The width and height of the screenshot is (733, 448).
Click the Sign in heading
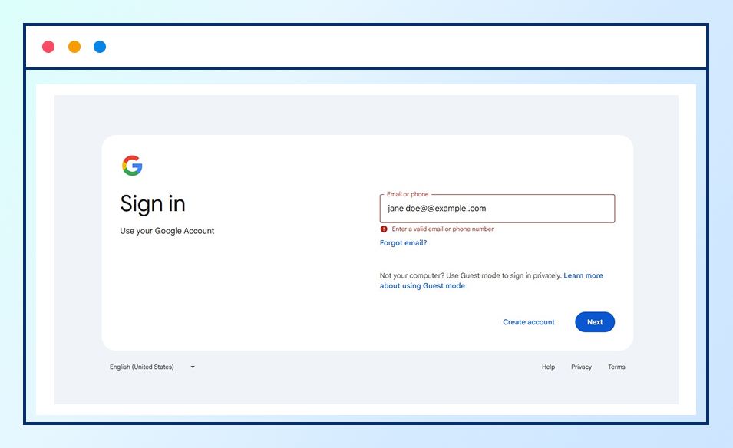[x=152, y=203]
